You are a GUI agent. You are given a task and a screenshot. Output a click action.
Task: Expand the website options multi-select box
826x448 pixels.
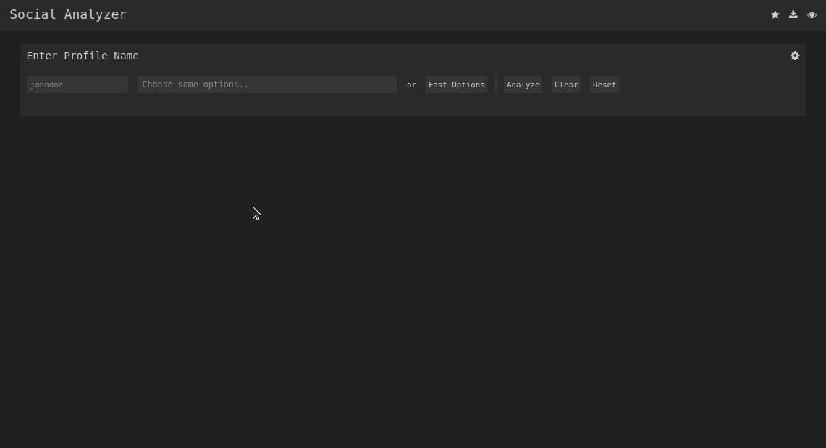point(266,85)
